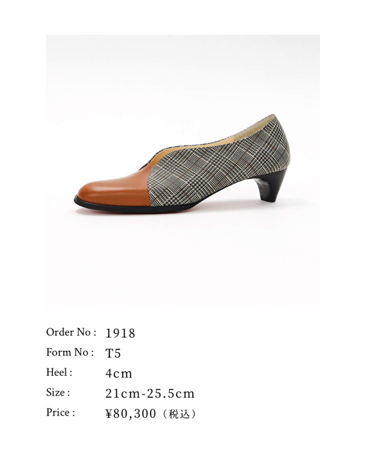The width and height of the screenshot is (366, 457).
Task: Click the Size label
Action: point(58,393)
